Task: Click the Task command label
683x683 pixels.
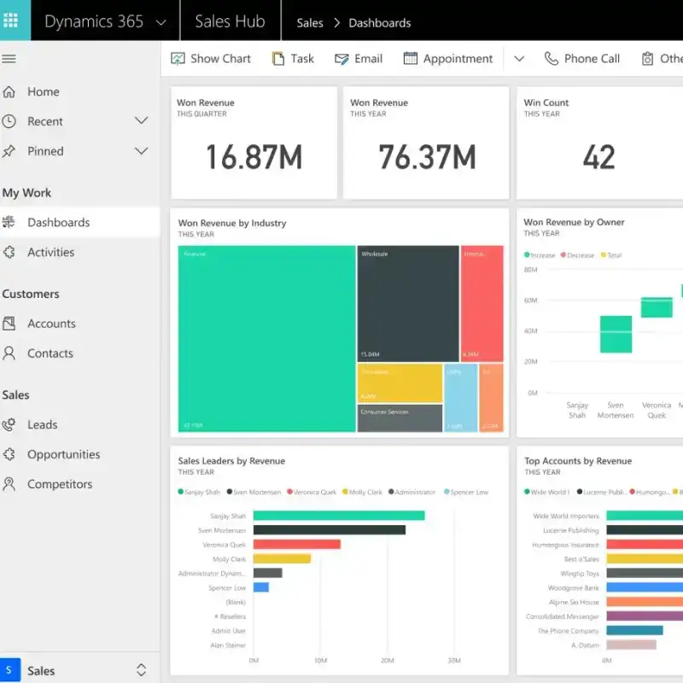Action: [302, 59]
